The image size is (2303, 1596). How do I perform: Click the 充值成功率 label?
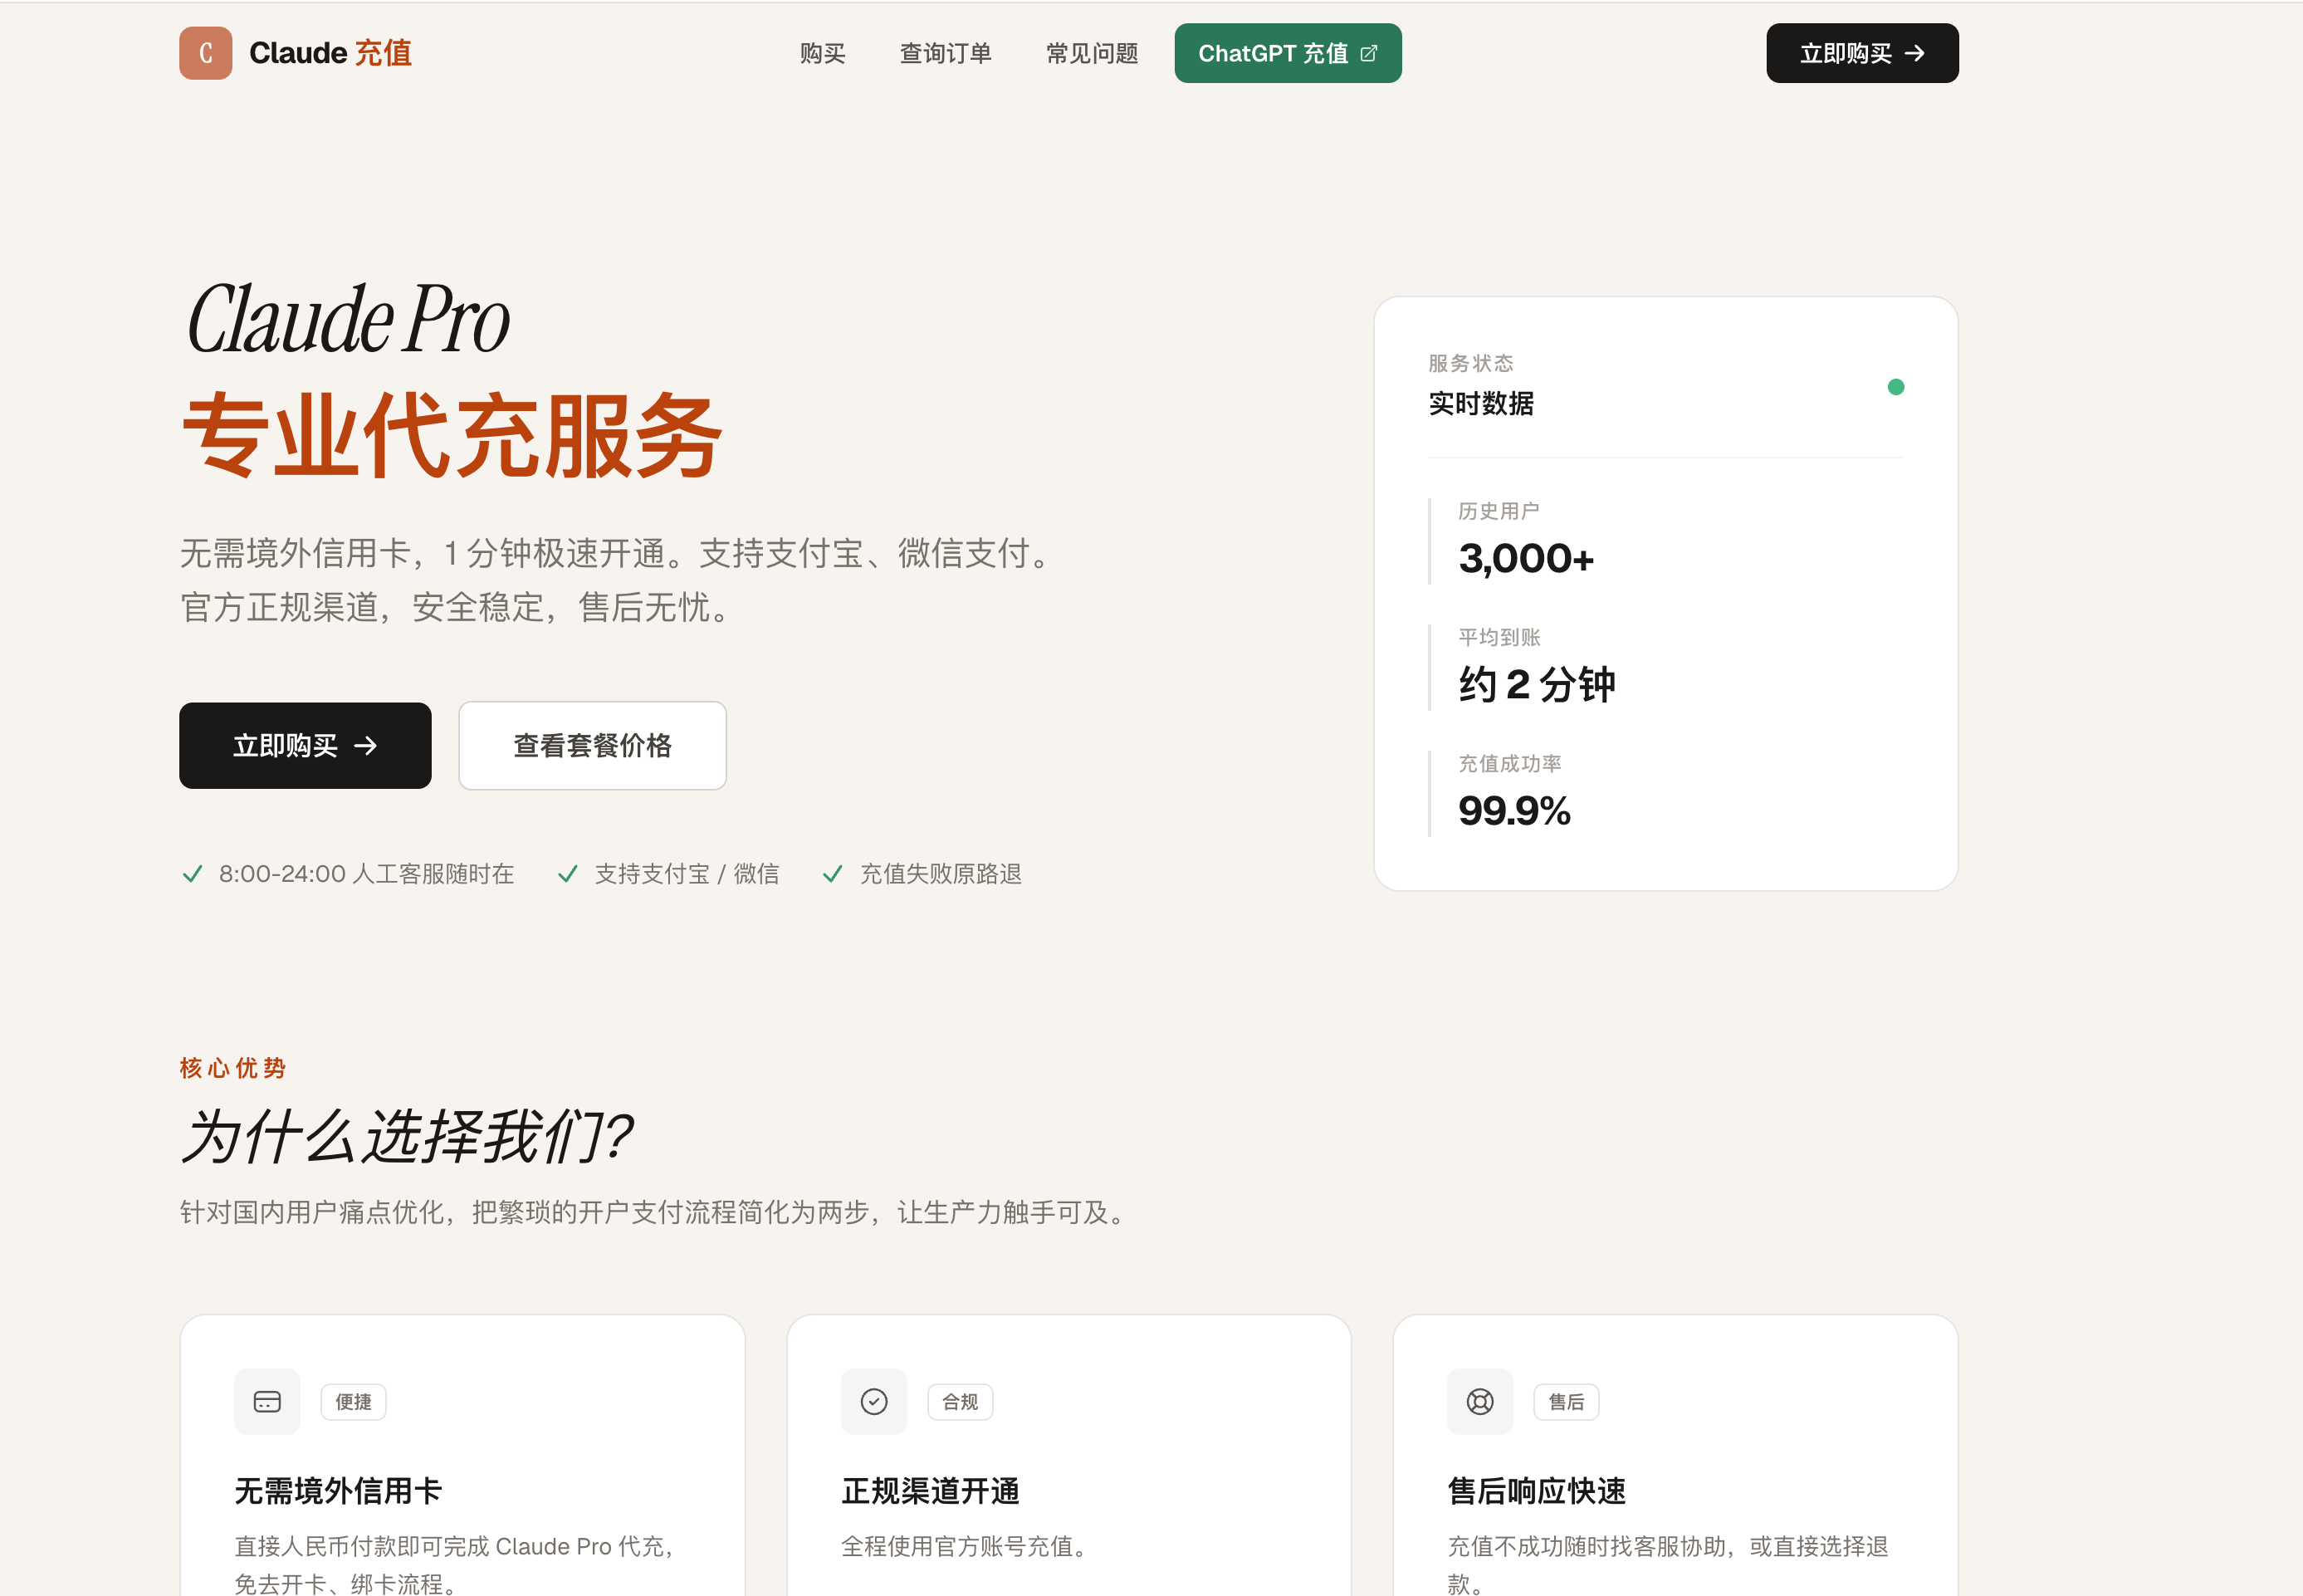1510,764
